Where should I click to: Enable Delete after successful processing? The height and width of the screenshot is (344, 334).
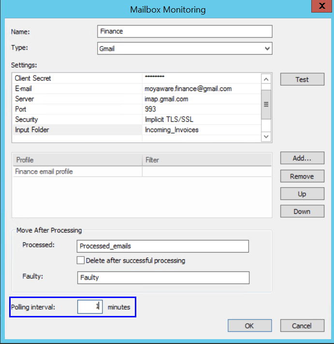(x=81, y=260)
